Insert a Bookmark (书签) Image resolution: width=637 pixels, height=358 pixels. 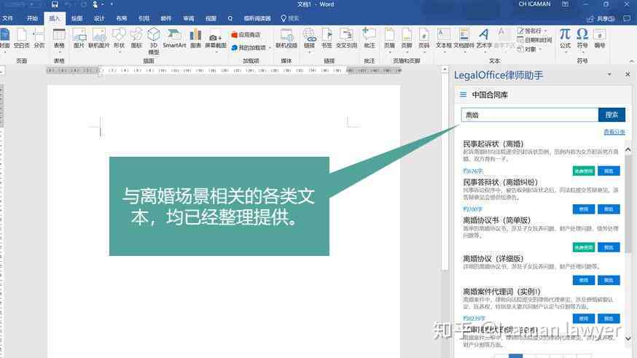tap(327, 39)
